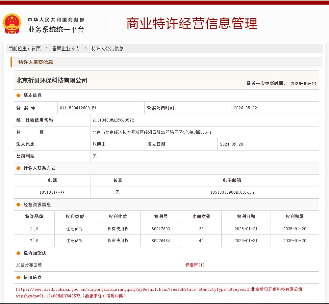Image resolution: width=329 pixels, height=304 pixels.
Task: Click 中华人民共和国商务部 header text
Action: click(x=56, y=20)
